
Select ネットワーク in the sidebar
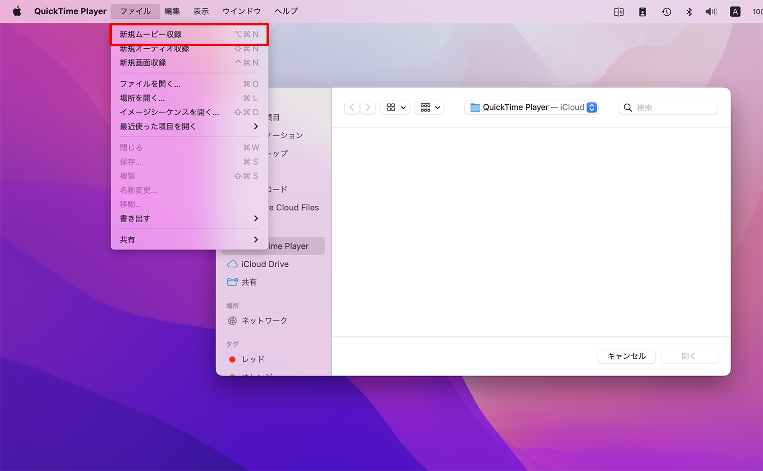pyautogui.click(x=274, y=321)
